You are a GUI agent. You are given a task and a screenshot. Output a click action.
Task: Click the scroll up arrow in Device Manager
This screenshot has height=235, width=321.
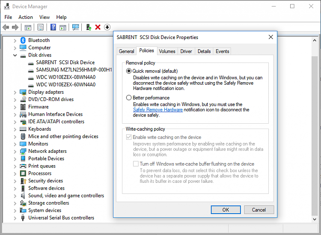315,40
